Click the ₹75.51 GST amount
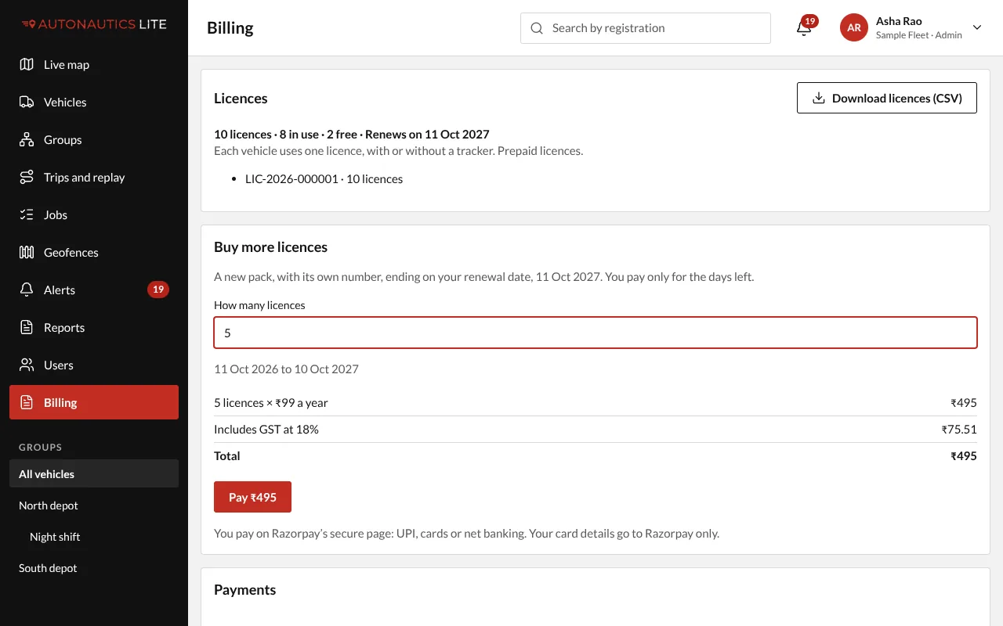 click(959, 429)
